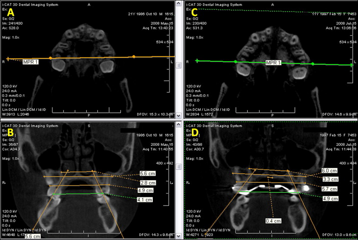Select the MPR 1 label in panel C
The image size is (358, 240).
pyautogui.click(x=275, y=63)
